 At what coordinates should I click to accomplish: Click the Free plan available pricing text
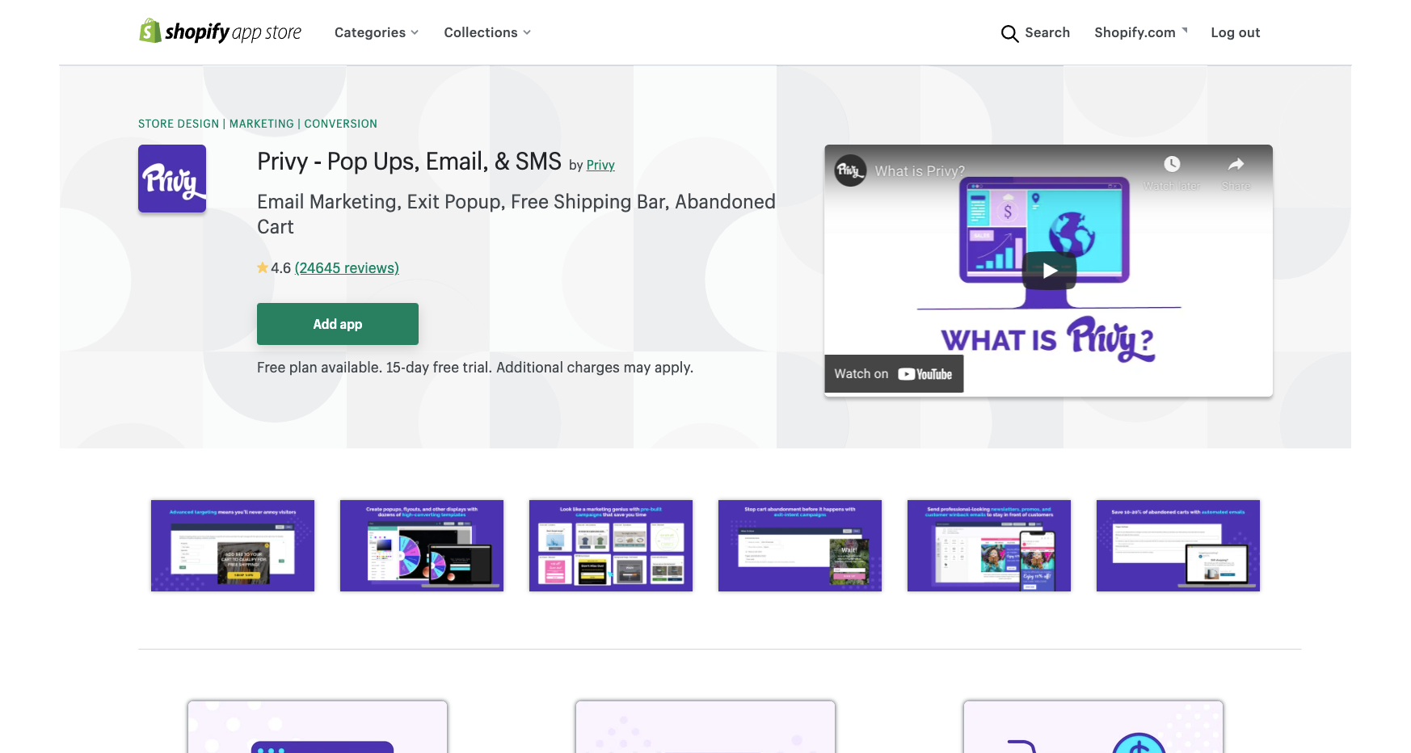(x=475, y=368)
